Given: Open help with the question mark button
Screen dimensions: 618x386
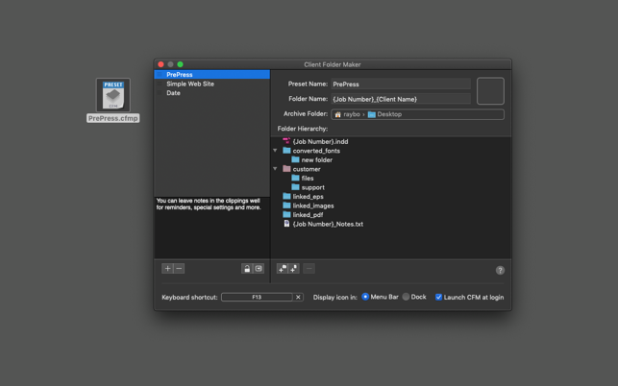Looking at the screenshot, I should [x=500, y=270].
